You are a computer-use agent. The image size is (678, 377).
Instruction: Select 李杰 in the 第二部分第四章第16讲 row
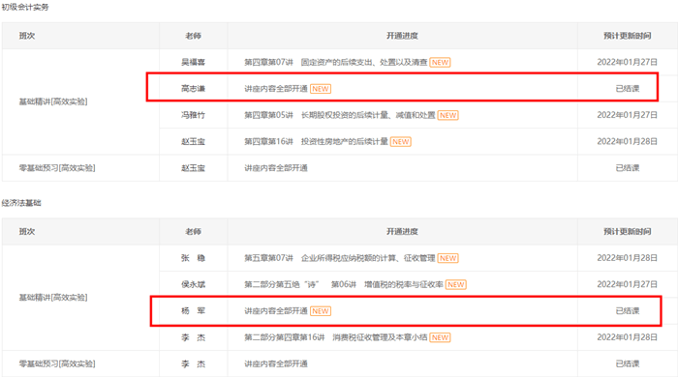click(x=194, y=337)
